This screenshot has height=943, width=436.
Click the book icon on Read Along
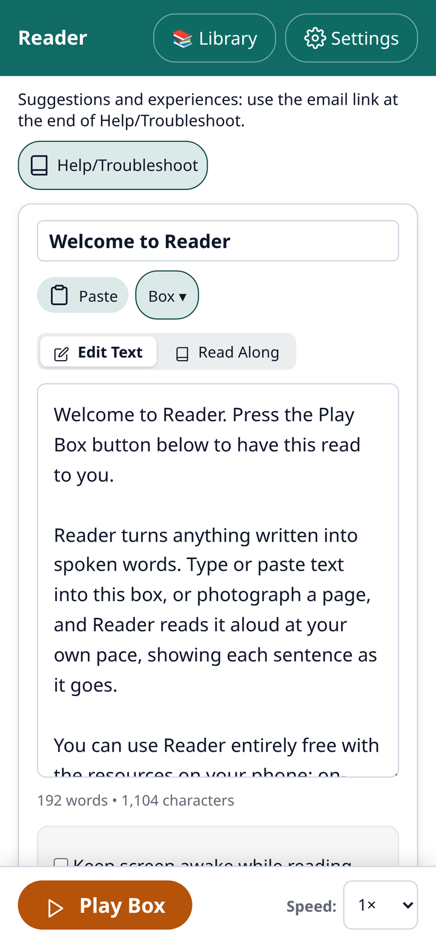(182, 353)
